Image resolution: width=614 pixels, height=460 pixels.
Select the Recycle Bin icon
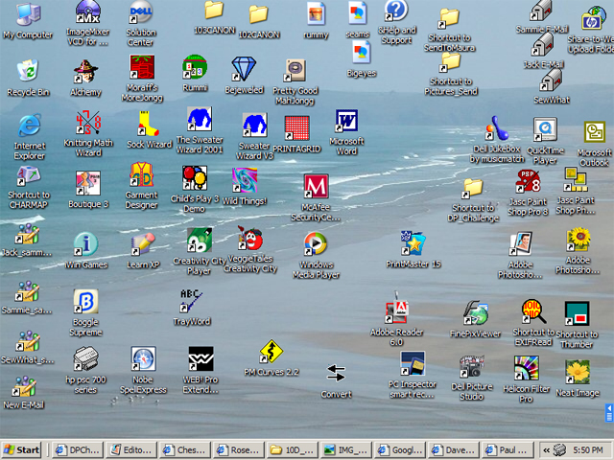tap(28, 71)
